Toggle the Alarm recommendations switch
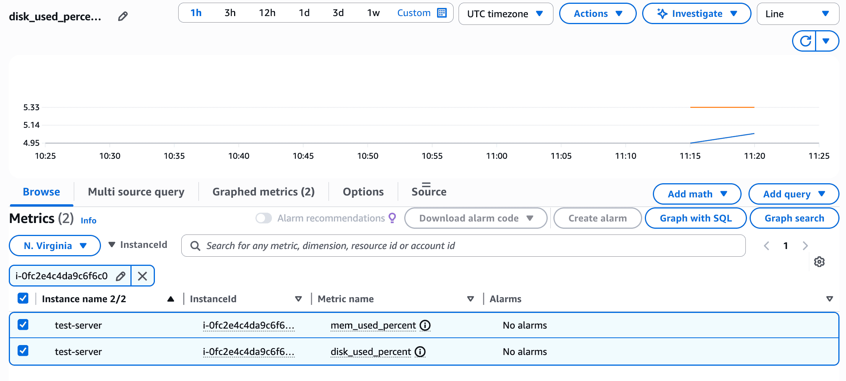Image resolution: width=846 pixels, height=381 pixels. pyautogui.click(x=264, y=218)
